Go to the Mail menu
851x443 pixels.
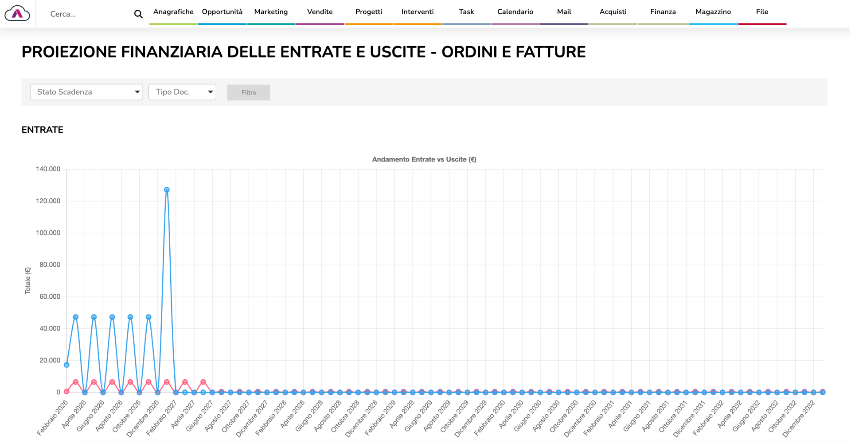pyautogui.click(x=564, y=12)
